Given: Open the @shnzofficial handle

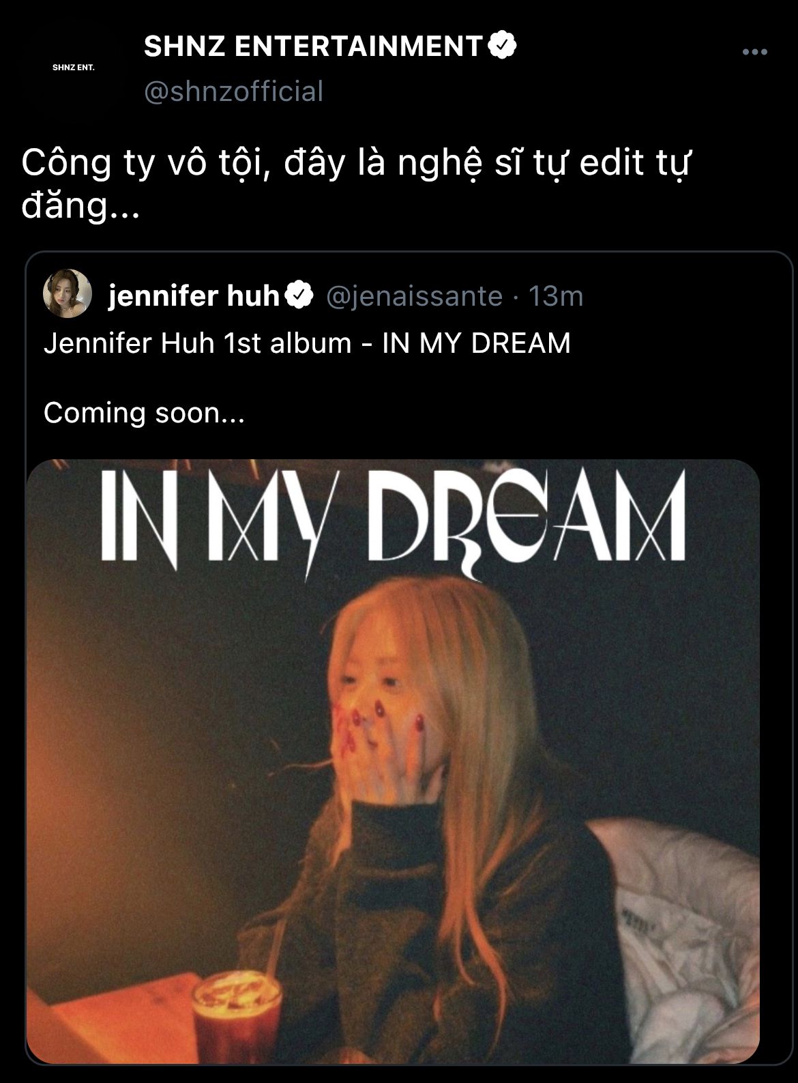Looking at the screenshot, I should [233, 91].
